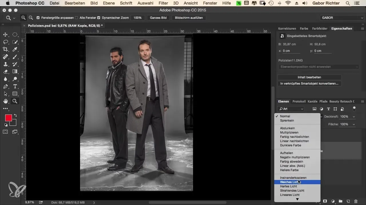Filter layers by adjustment layers
366x205 pixels.
click(x=321, y=109)
